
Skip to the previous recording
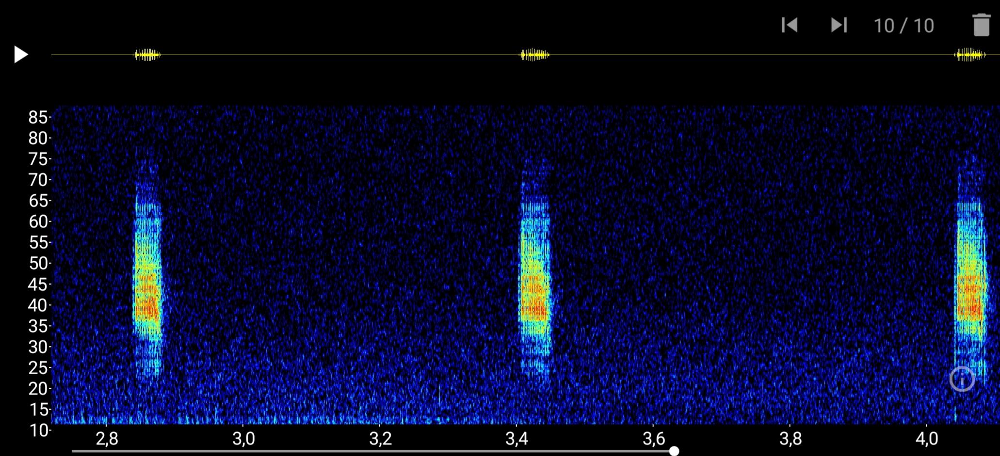tap(790, 25)
